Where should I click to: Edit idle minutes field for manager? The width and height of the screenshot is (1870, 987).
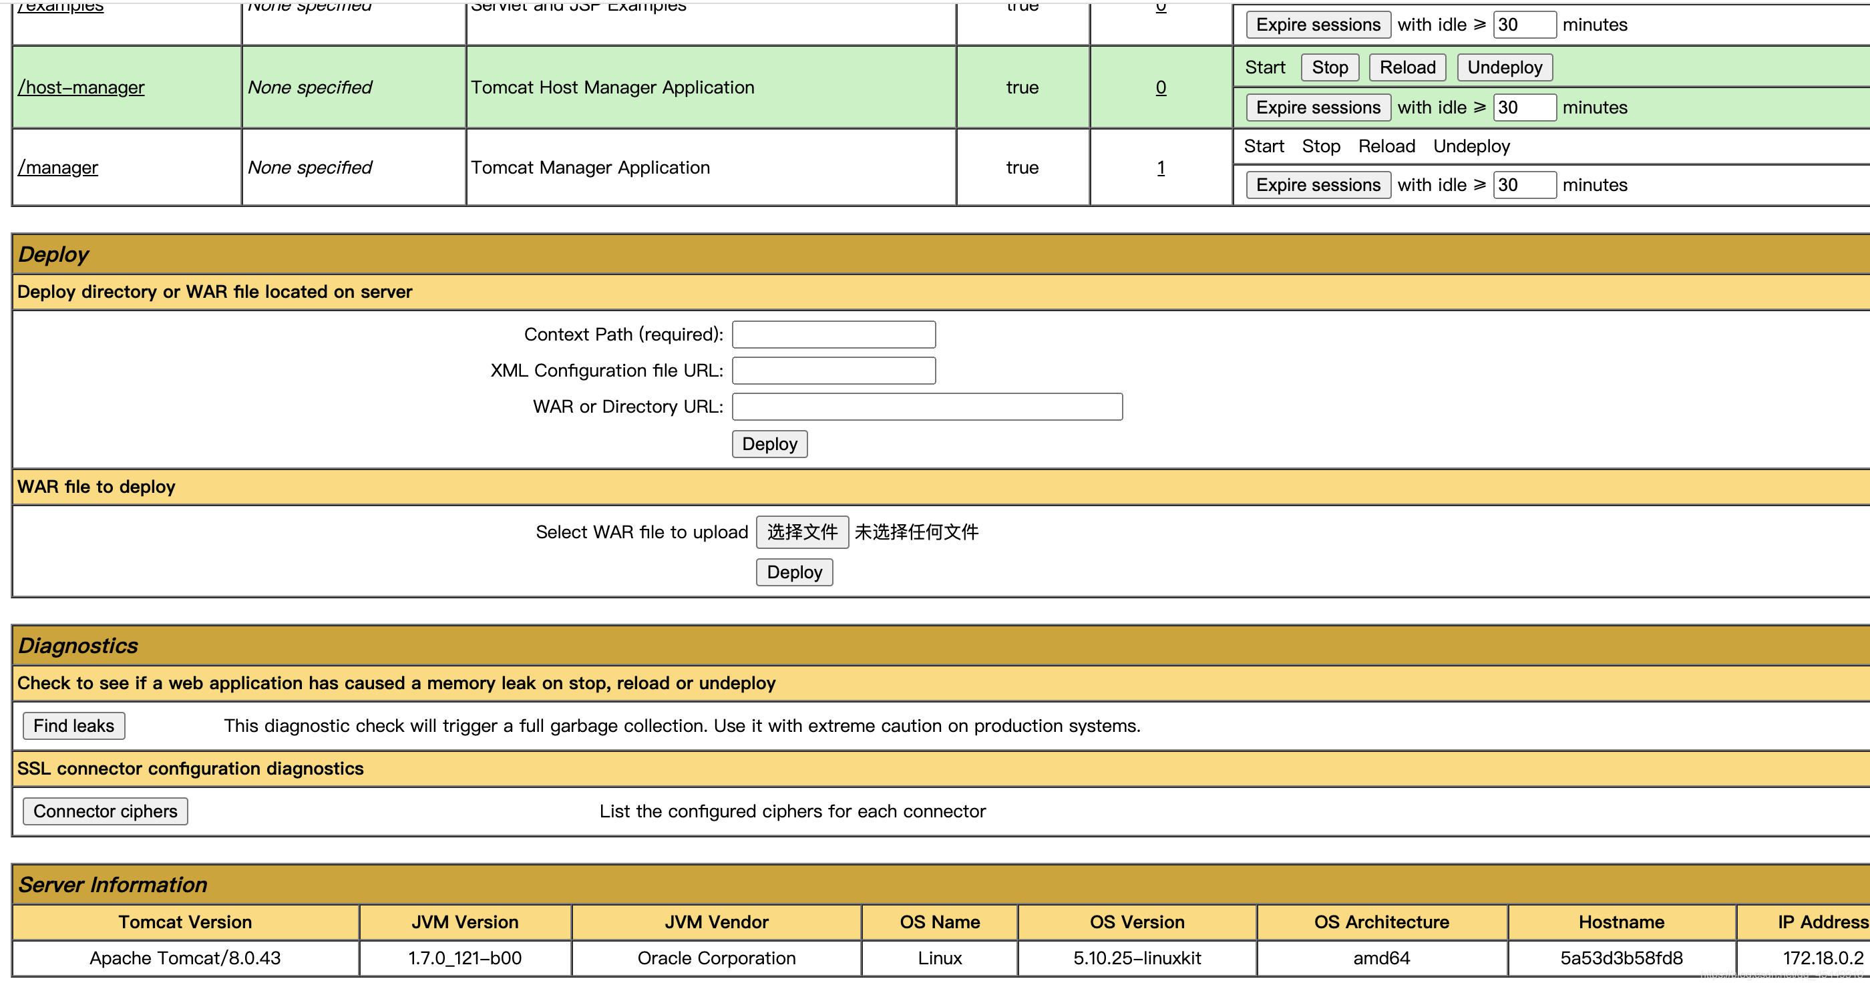[x=1524, y=185]
